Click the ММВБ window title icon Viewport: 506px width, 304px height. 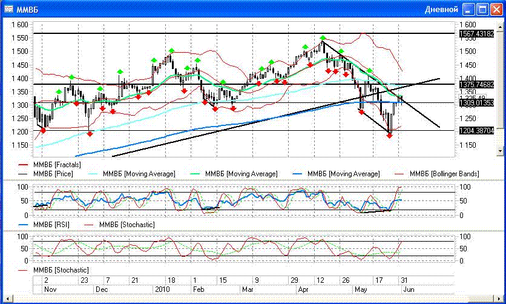(x=8, y=9)
